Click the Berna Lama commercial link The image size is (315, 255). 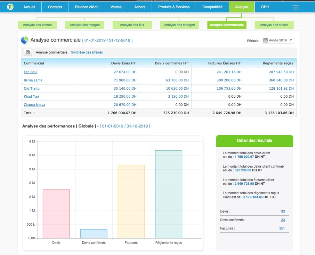click(x=33, y=80)
